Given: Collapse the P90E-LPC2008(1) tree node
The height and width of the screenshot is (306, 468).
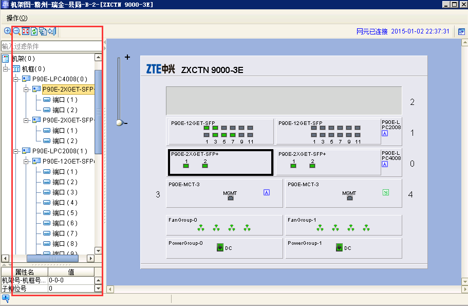Looking at the screenshot, I should [16, 151].
